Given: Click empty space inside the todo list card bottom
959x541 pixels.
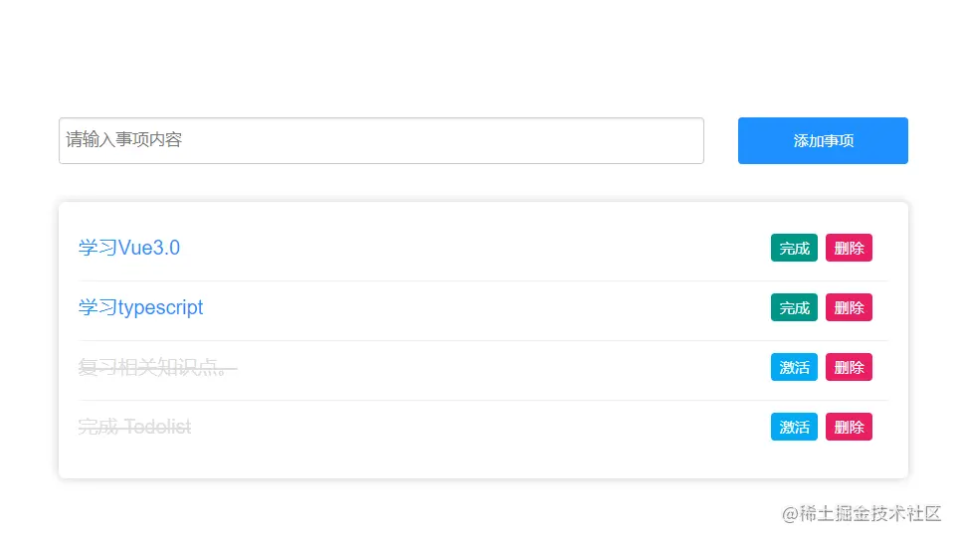Looking at the screenshot, I should [x=482, y=462].
